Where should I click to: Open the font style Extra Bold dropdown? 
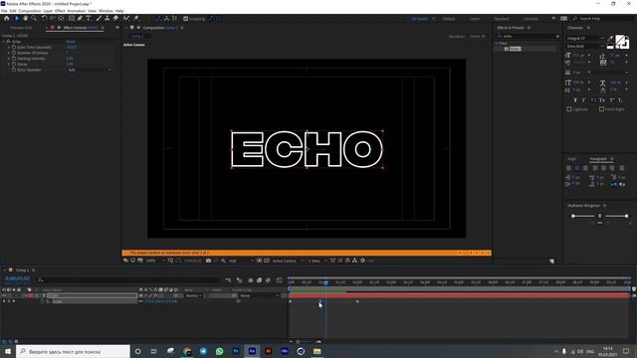[x=585, y=47]
